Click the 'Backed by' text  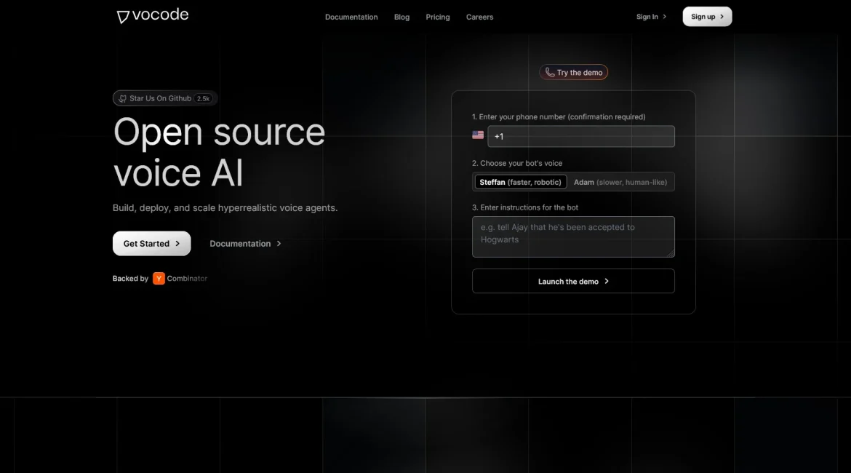pyautogui.click(x=130, y=279)
